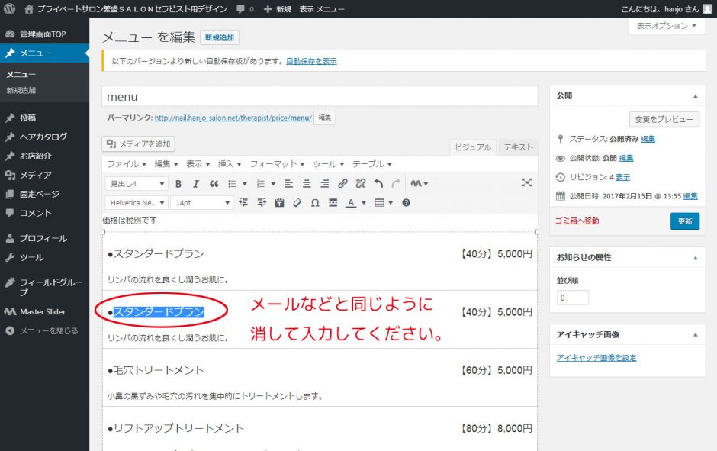Click the insert link icon

point(342,184)
